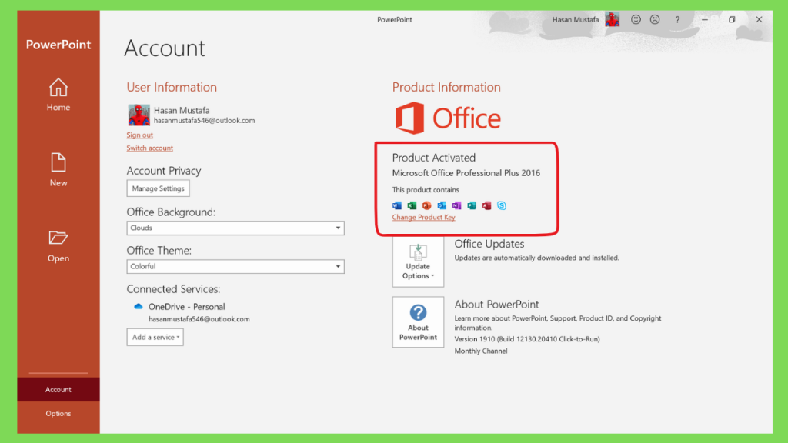The image size is (788, 443).
Task: Click the User Information heading
Action: (x=172, y=88)
